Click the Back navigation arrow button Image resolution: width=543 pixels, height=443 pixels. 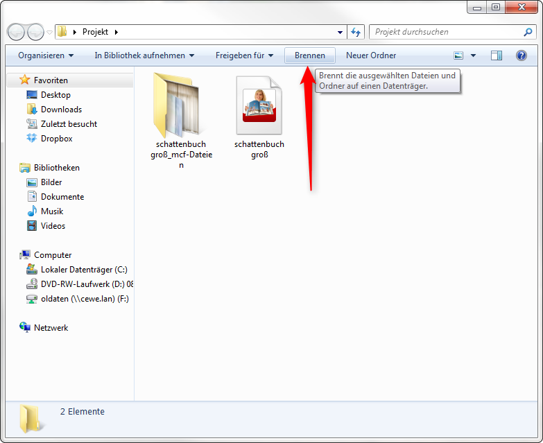(x=16, y=32)
